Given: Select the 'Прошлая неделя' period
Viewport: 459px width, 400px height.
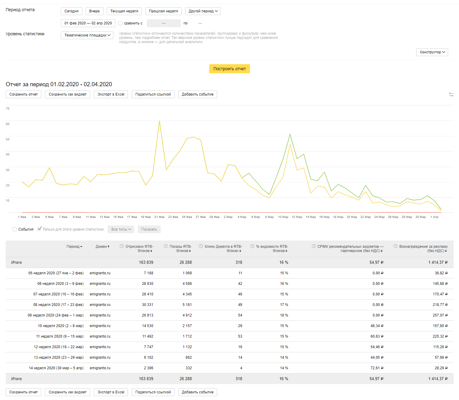Looking at the screenshot, I should tap(163, 11).
